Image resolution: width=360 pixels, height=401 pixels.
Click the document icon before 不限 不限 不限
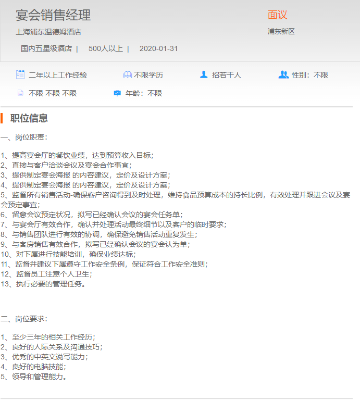tap(20, 93)
